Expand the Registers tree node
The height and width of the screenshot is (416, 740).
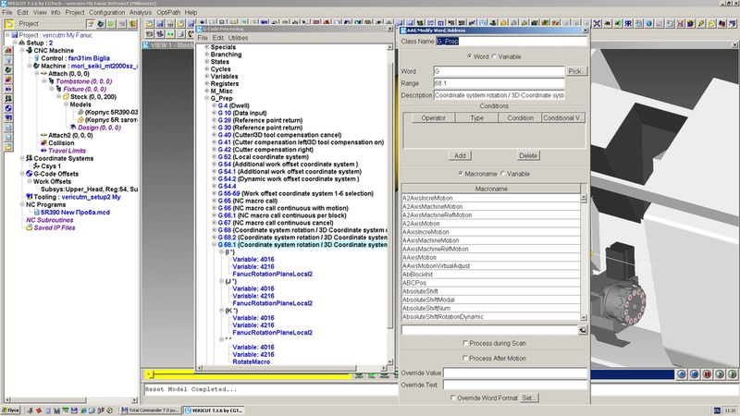point(206,83)
